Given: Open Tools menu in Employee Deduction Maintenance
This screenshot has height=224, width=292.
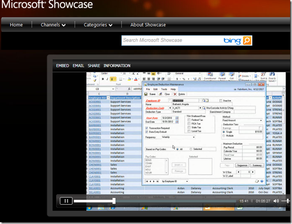Looking at the screenshot, I should point(164,89).
